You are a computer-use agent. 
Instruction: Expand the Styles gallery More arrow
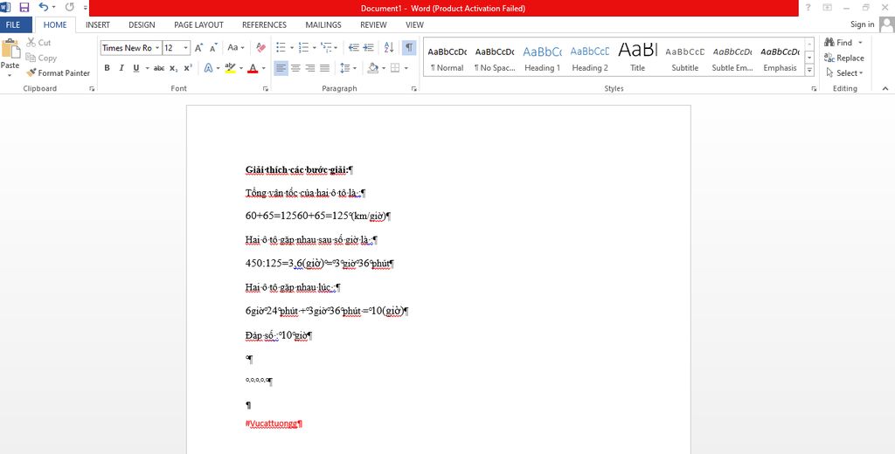coord(809,71)
